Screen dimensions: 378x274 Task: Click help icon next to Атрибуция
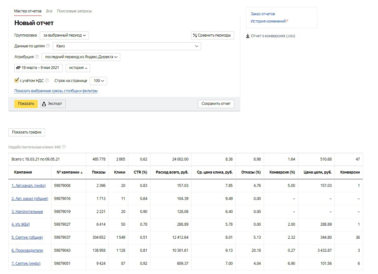pyautogui.click(x=36, y=57)
